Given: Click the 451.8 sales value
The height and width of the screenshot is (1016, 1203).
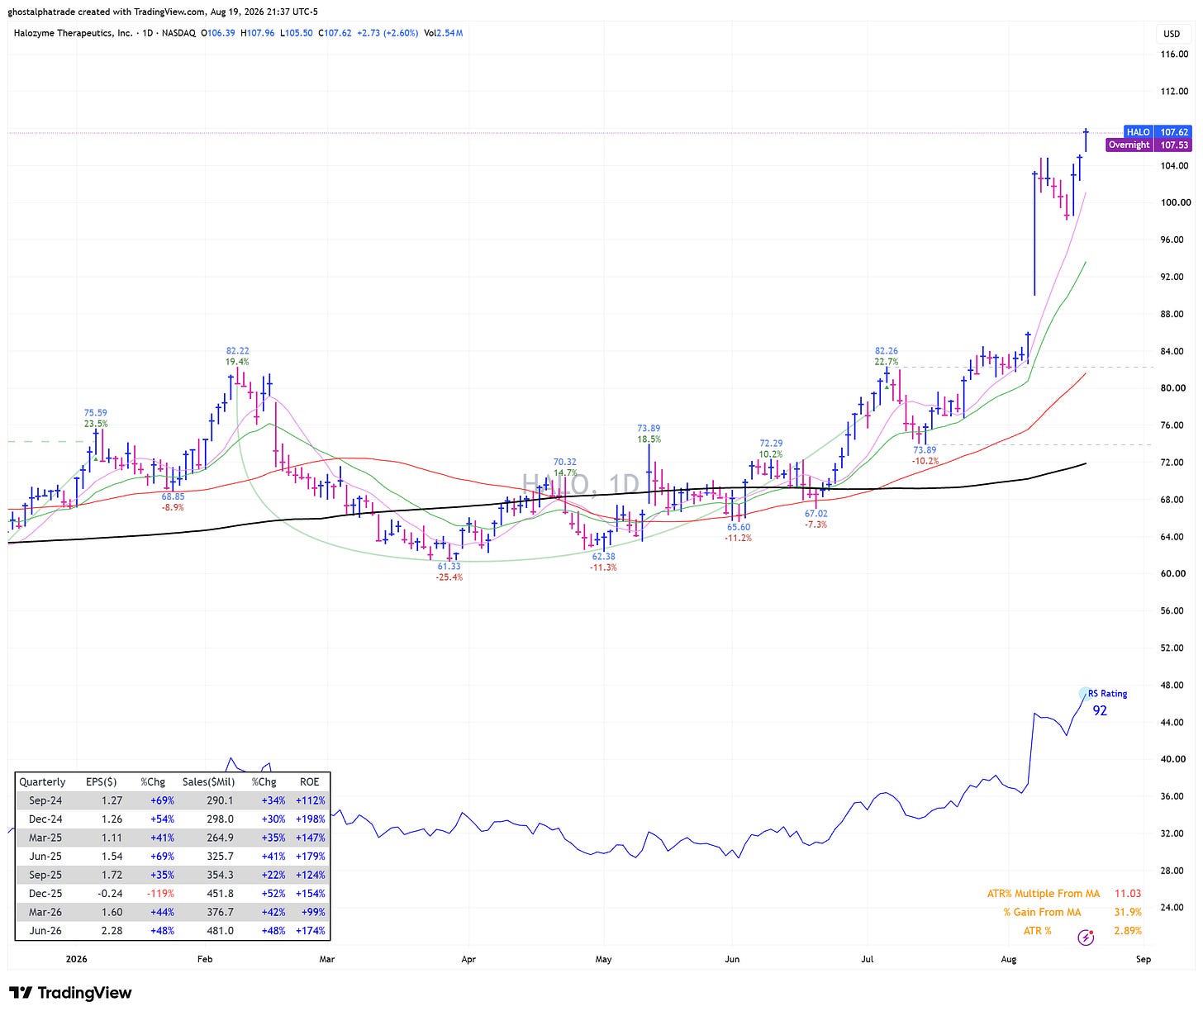Looking at the screenshot, I should (x=220, y=893).
